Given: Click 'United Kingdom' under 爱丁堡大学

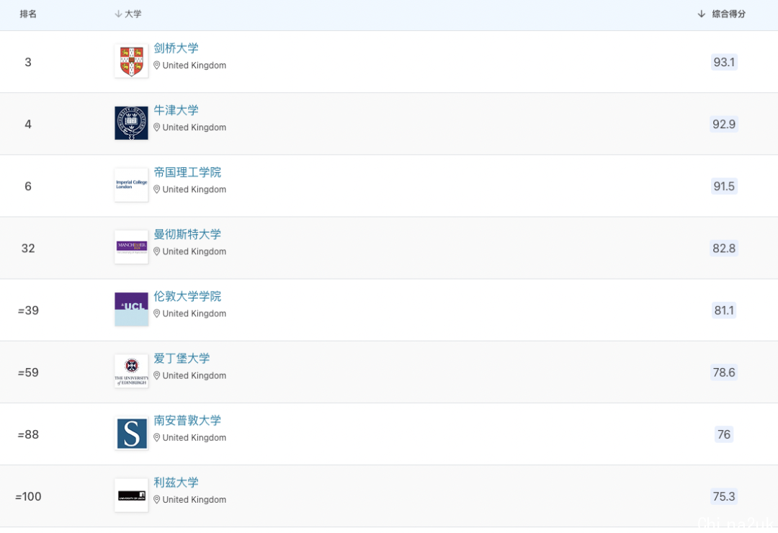Looking at the screenshot, I should coord(194,376).
